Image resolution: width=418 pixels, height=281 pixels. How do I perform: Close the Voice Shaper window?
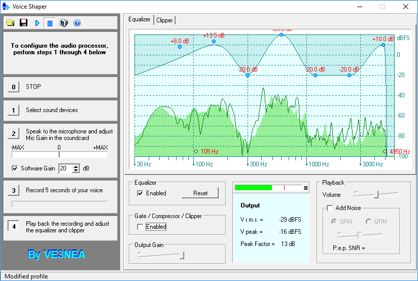pos(406,7)
